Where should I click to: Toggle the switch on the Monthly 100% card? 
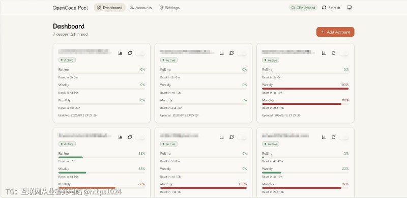[x=242, y=137]
